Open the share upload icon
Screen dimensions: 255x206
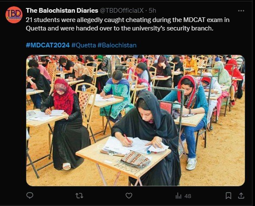[x=241, y=195]
